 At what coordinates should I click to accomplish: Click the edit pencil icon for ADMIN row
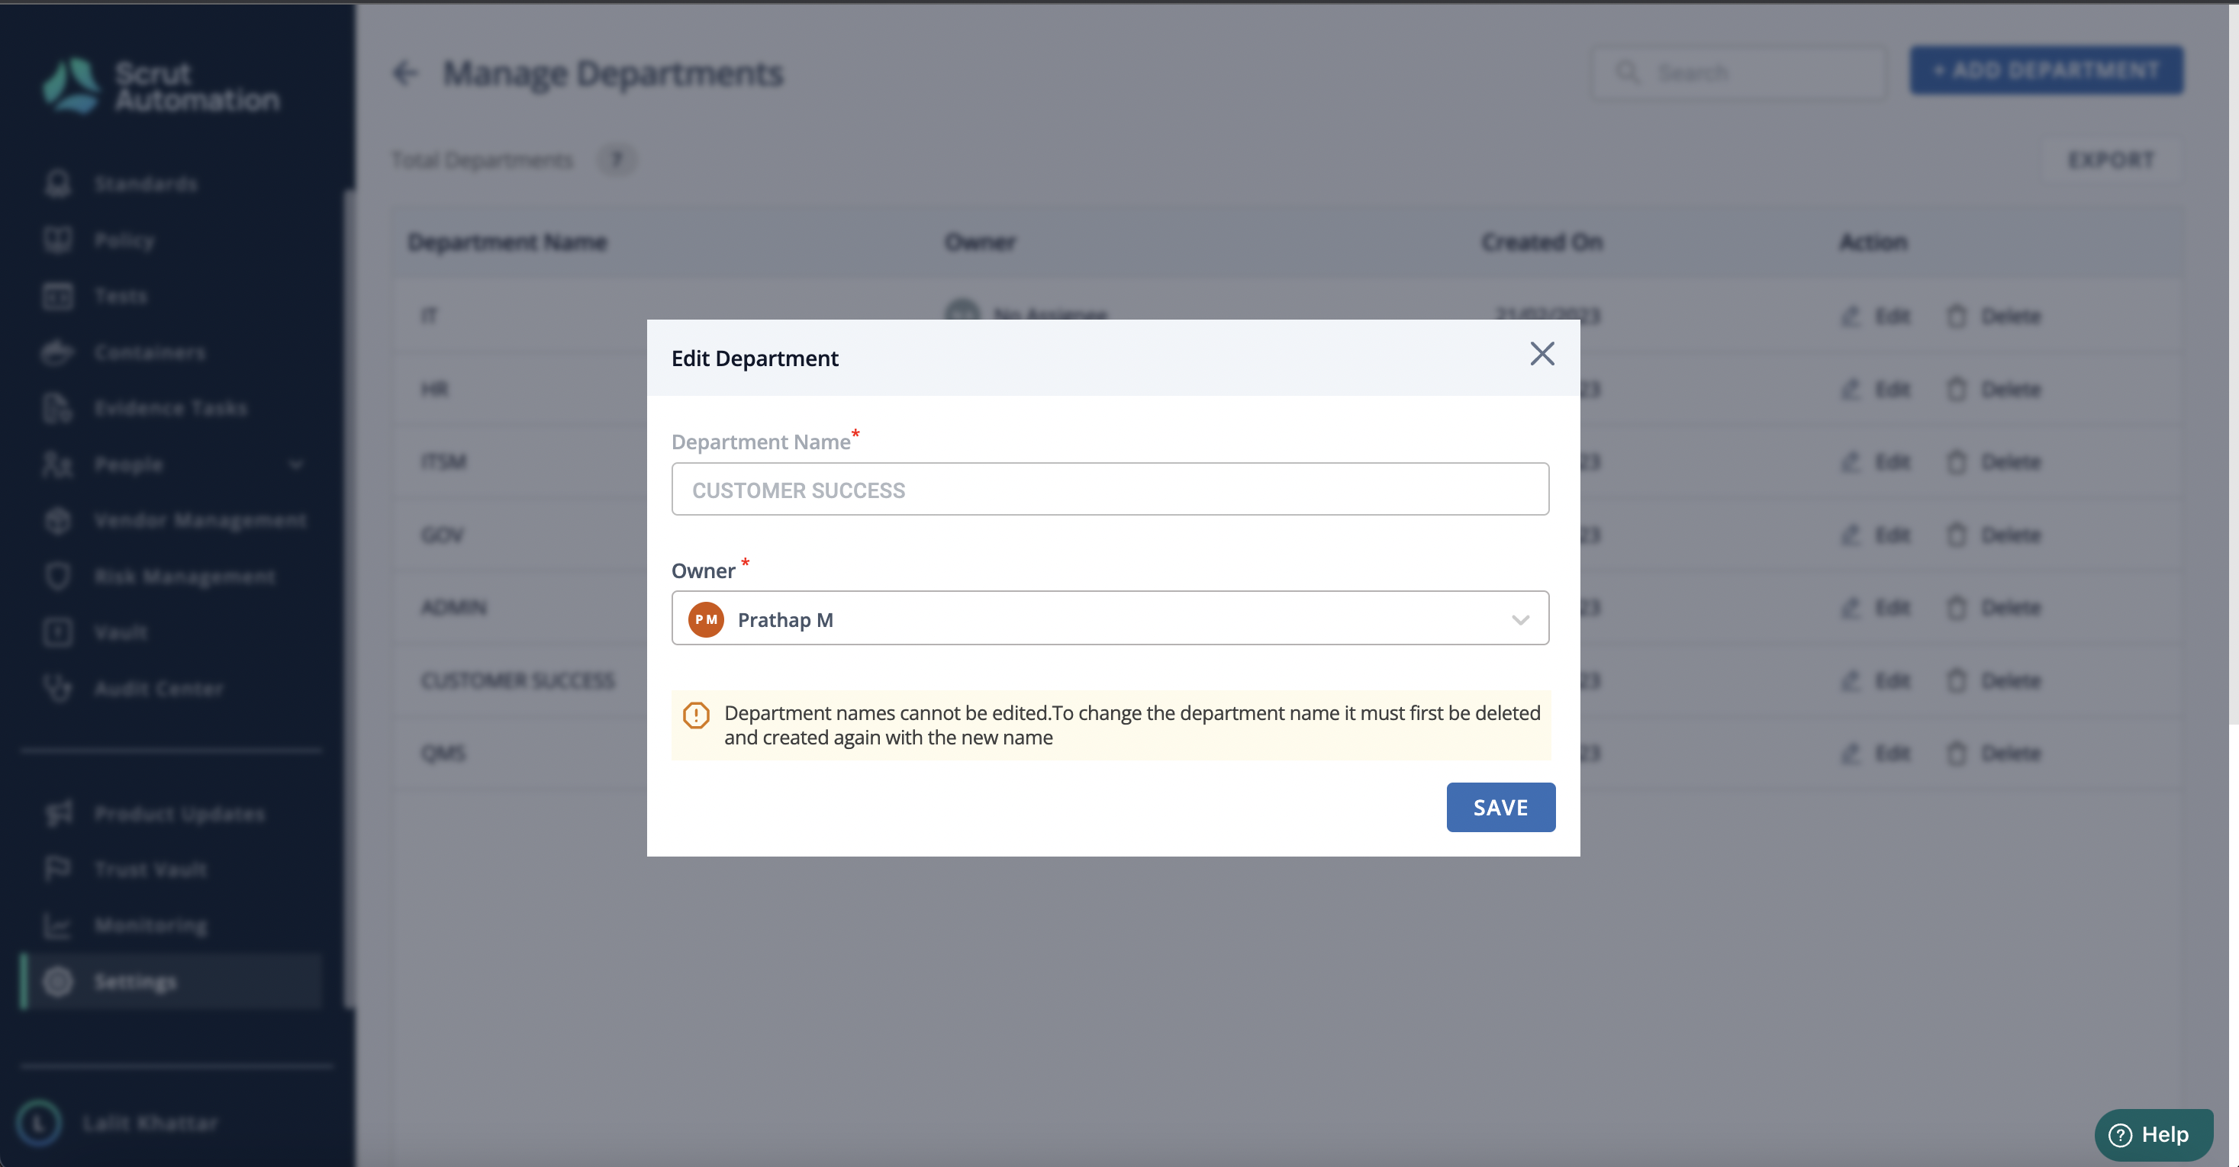[1851, 607]
